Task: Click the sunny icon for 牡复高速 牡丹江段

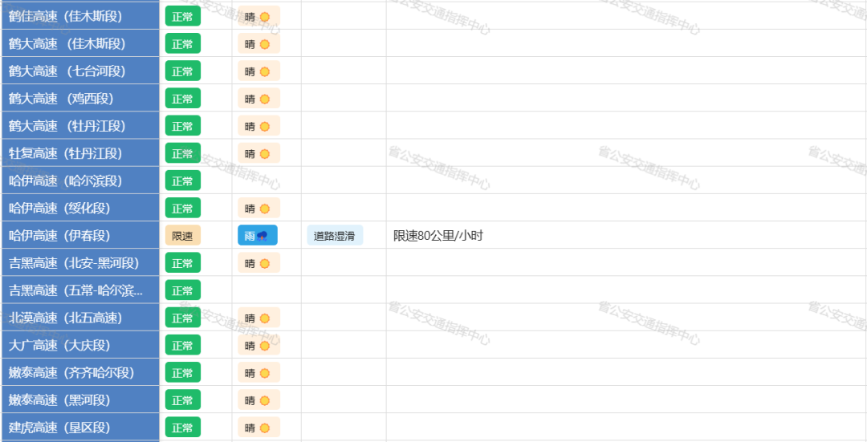Action: [x=264, y=154]
